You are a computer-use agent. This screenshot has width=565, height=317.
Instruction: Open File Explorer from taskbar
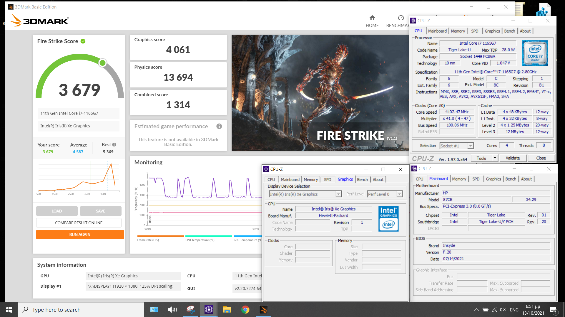(227, 310)
